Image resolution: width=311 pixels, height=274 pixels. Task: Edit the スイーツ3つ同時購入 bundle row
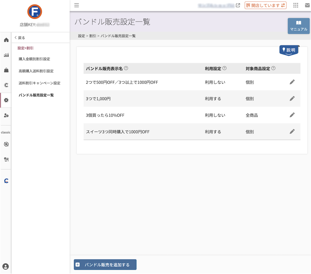point(292,132)
